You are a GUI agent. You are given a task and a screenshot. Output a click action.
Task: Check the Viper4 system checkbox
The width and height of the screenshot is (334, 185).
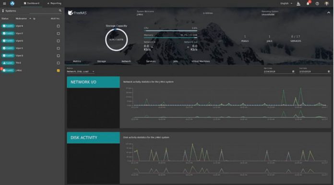(x=58, y=26)
